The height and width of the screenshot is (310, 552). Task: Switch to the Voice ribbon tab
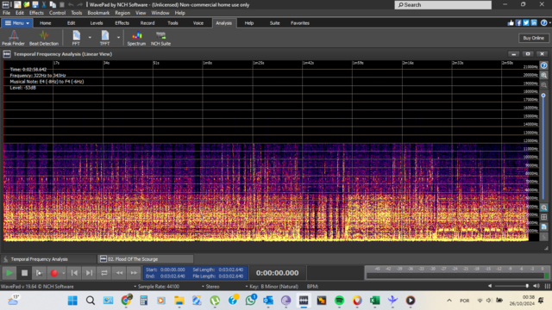(198, 23)
